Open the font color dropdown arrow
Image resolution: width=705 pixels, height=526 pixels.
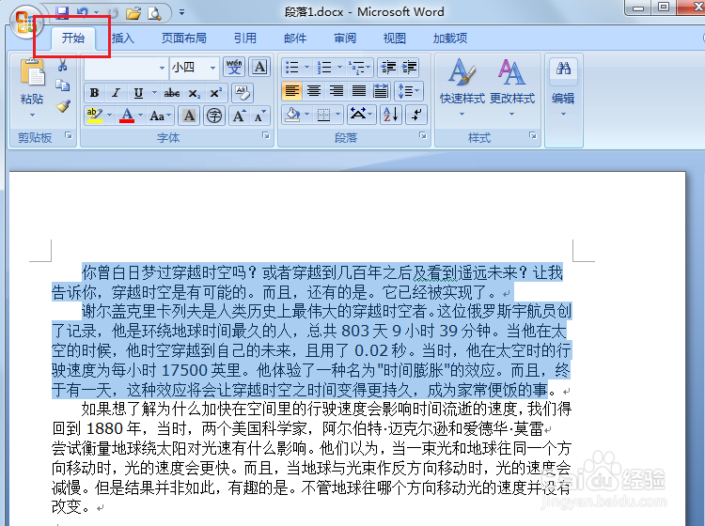[x=140, y=116]
